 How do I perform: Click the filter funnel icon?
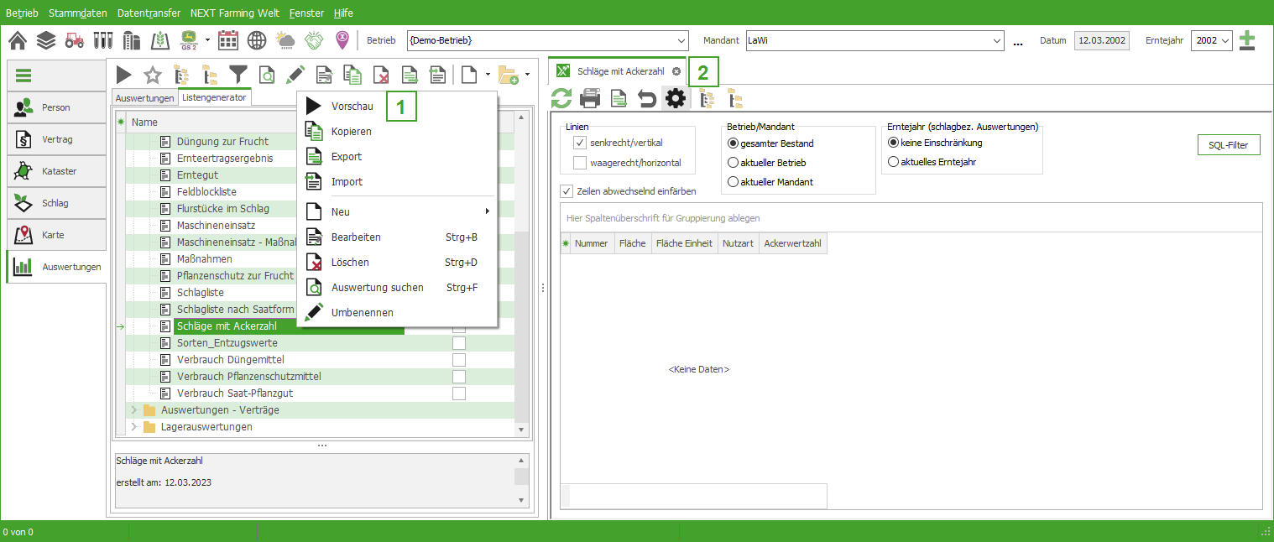click(239, 75)
